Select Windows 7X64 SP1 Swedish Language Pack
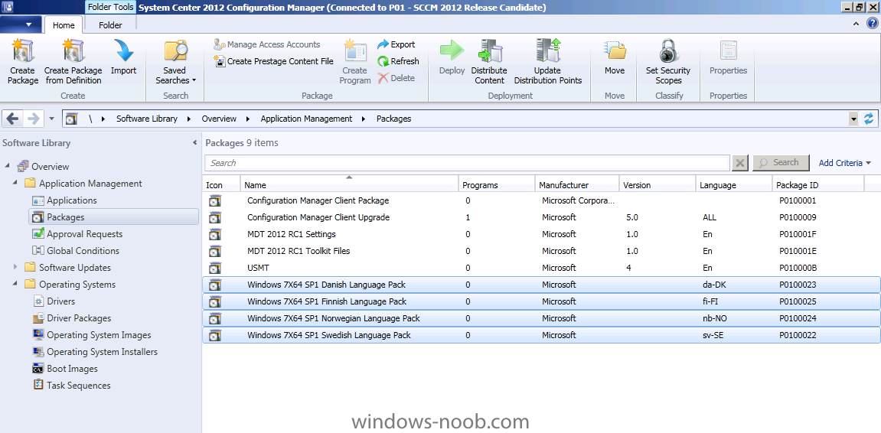 point(541,335)
